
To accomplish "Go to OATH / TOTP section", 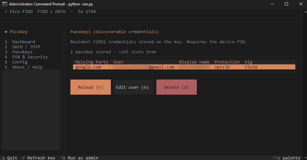I will [x=26, y=47].
